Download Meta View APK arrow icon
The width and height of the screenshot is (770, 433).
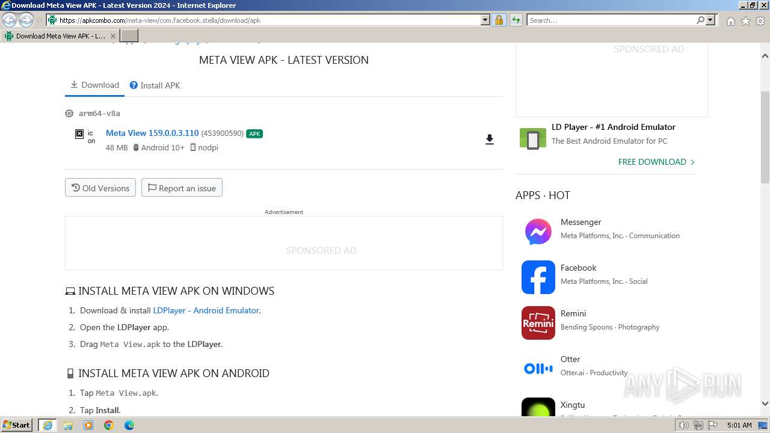(x=490, y=140)
